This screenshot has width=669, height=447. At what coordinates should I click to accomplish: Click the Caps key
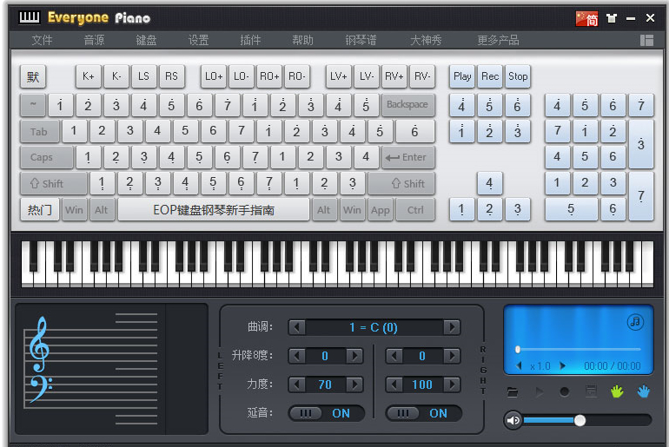click(x=47, y=157)
